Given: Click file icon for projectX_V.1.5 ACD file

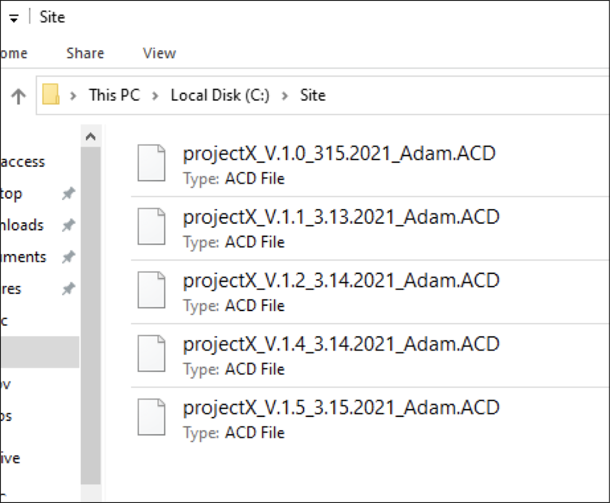Looking at the screenshot, I should [151, 417].
